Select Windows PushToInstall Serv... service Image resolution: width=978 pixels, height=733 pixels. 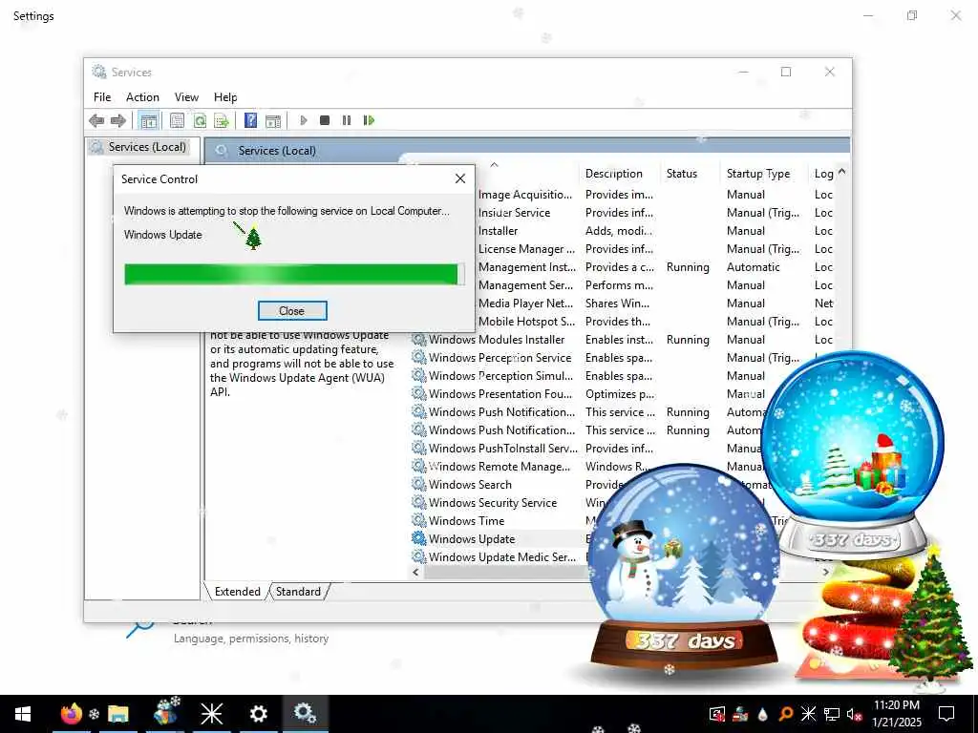point(502,449)
